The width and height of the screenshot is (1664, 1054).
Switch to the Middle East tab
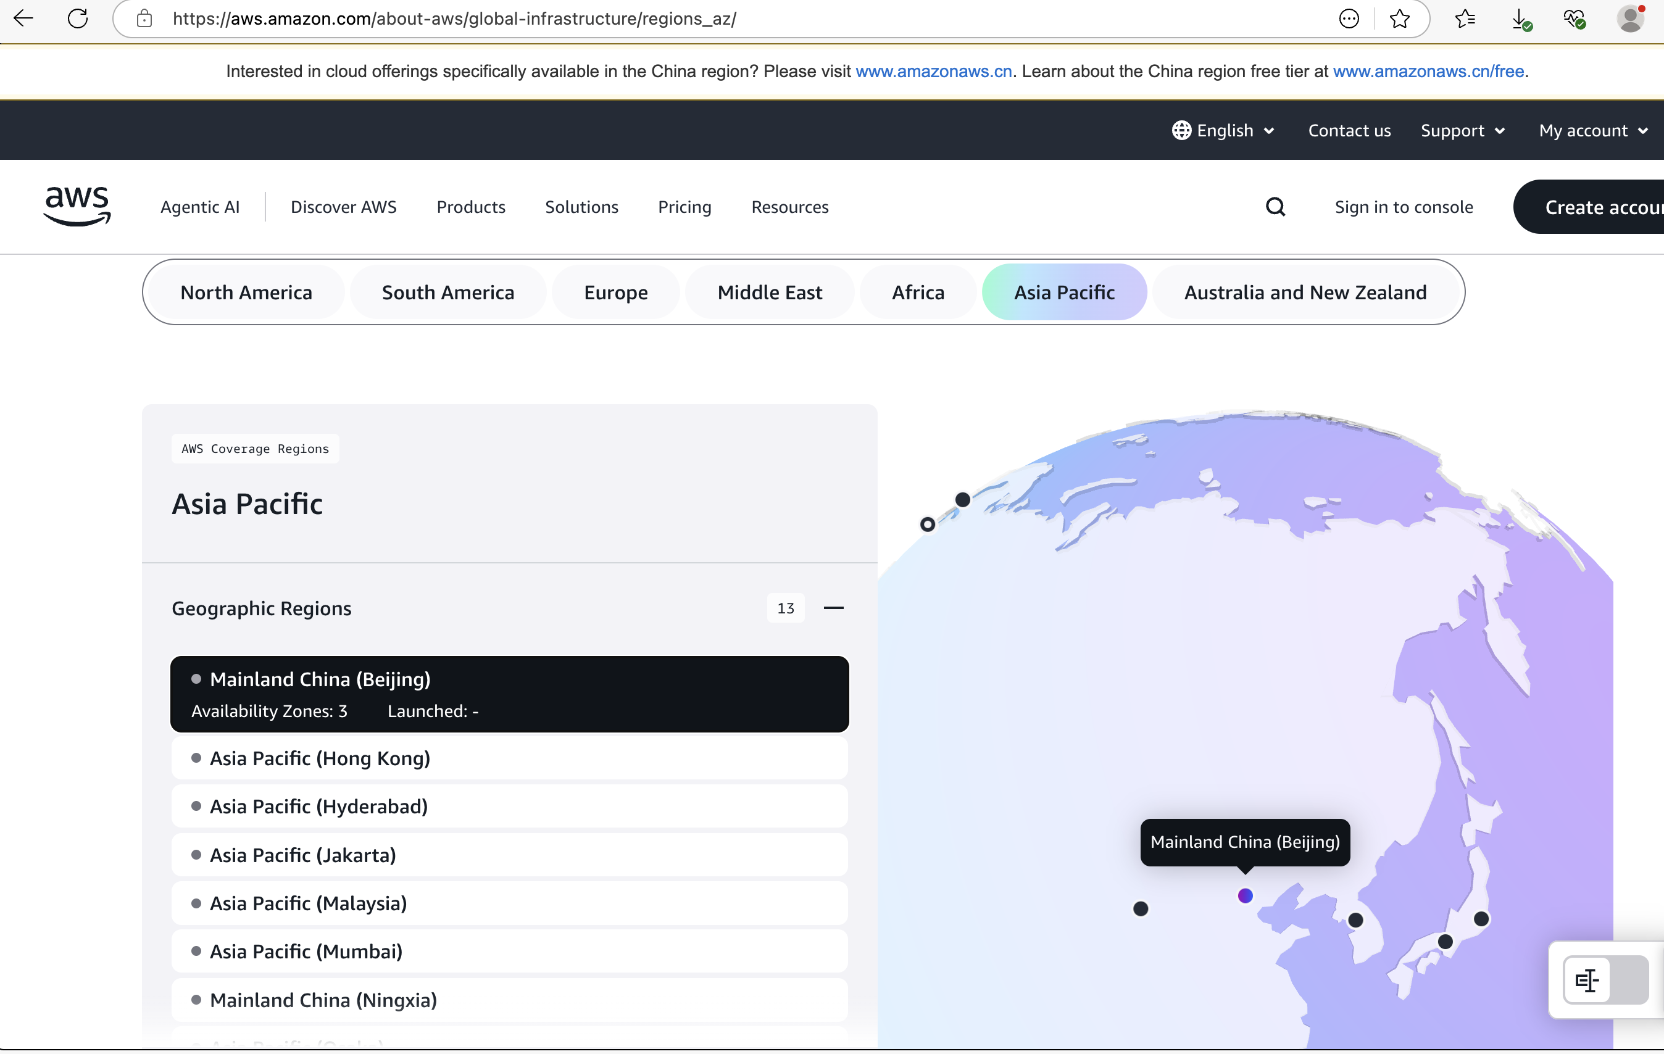(x=770, y=292)
